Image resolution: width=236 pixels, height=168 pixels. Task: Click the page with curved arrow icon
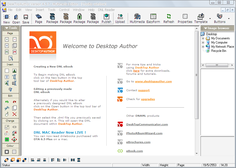(x=10, y=58)
